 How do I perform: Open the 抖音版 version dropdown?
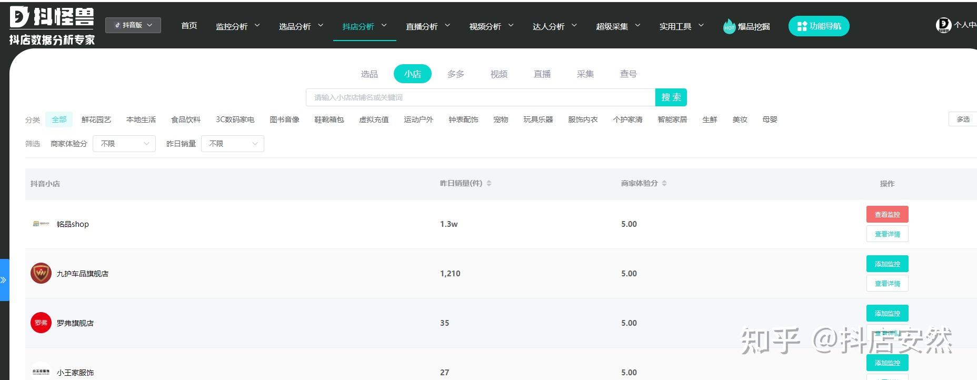(133, 25)
